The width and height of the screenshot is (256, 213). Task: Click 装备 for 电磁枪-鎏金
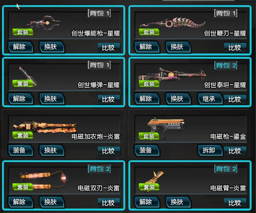(x=147, y=150)
